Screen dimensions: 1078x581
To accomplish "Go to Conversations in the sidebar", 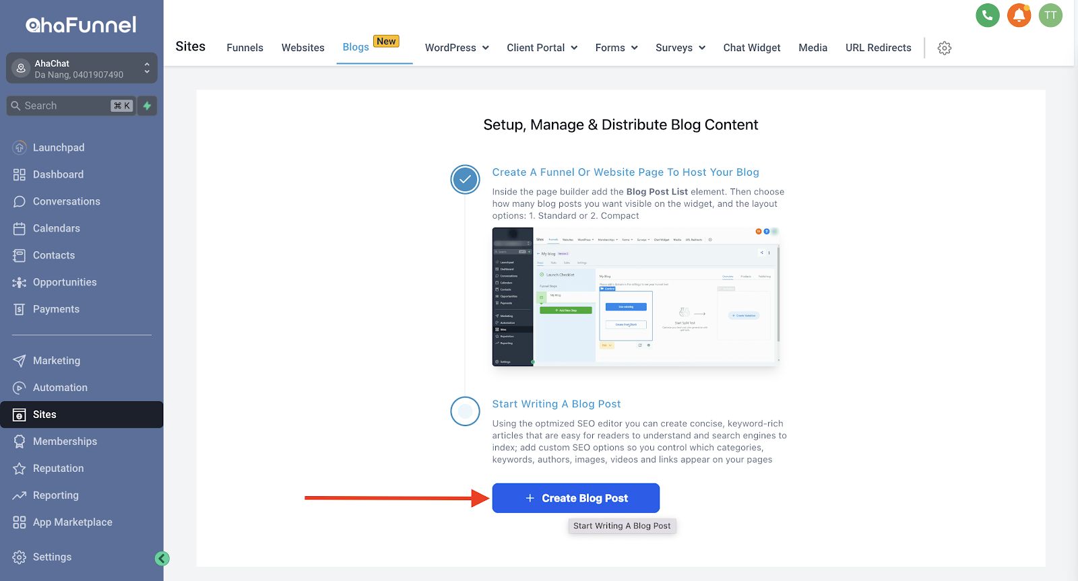I will [67, 201].
